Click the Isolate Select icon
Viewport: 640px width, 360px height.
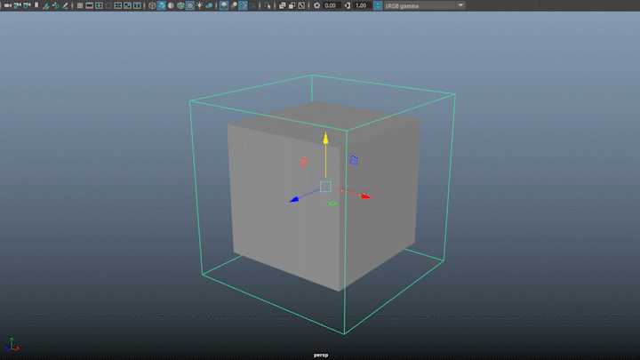pos(268,5)
